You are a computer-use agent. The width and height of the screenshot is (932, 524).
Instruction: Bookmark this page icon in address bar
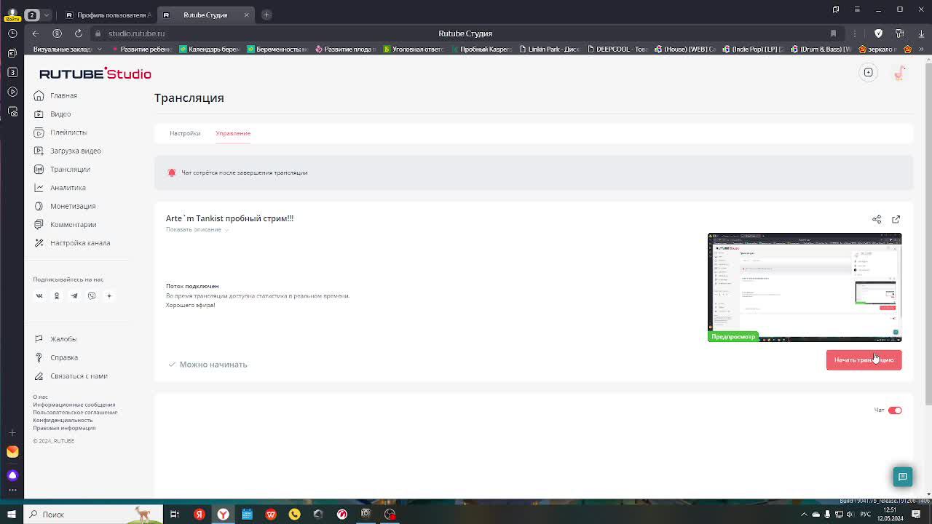(833, 33)
